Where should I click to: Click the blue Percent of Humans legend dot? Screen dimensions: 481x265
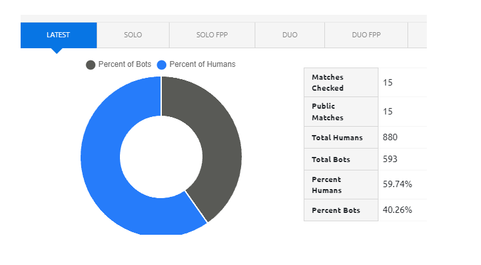(162, 64)
